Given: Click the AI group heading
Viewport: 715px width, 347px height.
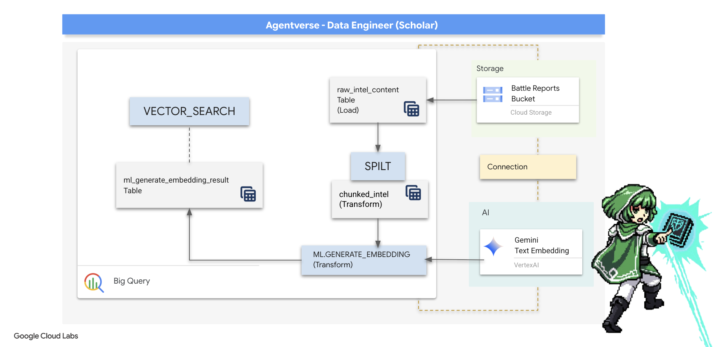Looking at the screenshot, I should [x=485, y=213].
